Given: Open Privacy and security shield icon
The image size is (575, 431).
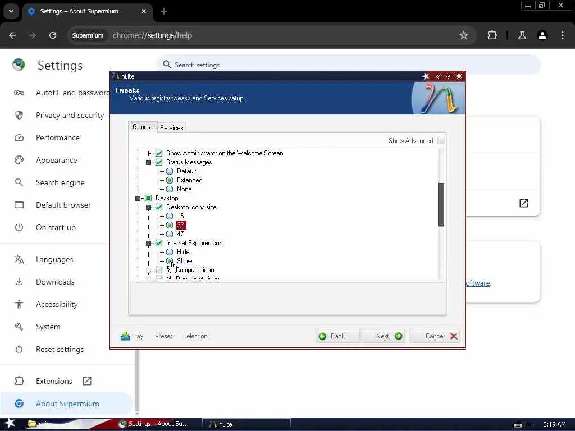Looking at the screenshot, I should coord(19,115).
